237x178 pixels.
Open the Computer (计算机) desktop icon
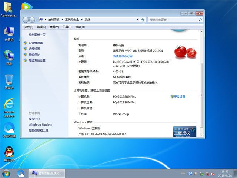pos(9,34)
